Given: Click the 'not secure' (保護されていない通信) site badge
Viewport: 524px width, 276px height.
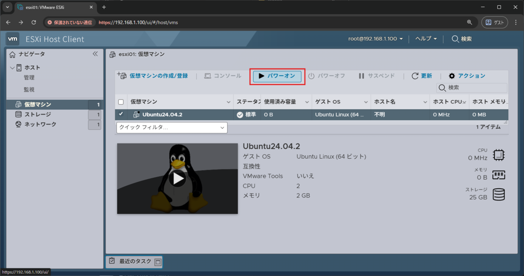Looking at the screenshot, I should pyautogui.click(x=70, y=22).
